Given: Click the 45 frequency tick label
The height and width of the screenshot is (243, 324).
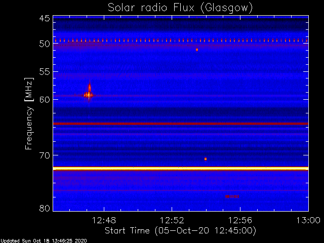Looking at the screenshot, I should click(x=45, y=18).
